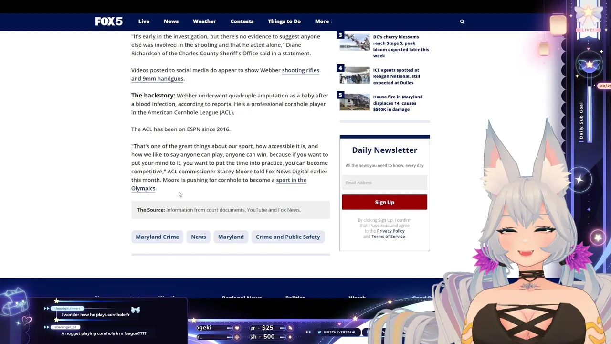Click 'The ACL has been on ESPN since 2016.'
The image size is (611, 344).
point(180,129)
